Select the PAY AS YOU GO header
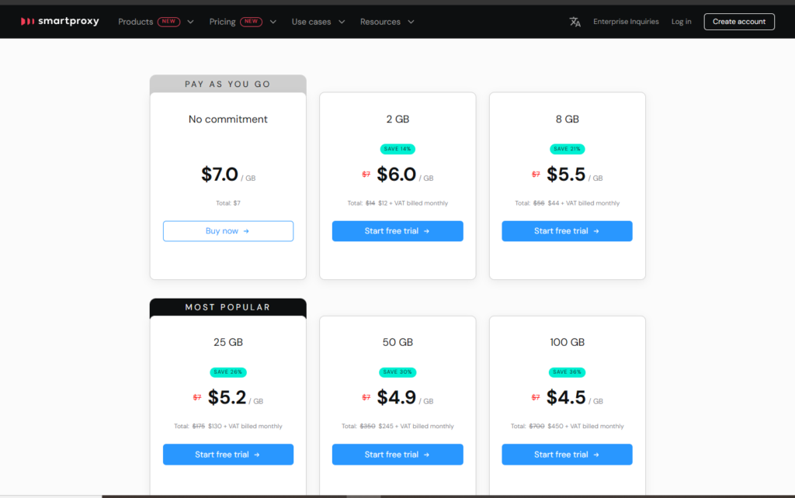This screenshot has height=498, width=795. [x=228, y=84]
